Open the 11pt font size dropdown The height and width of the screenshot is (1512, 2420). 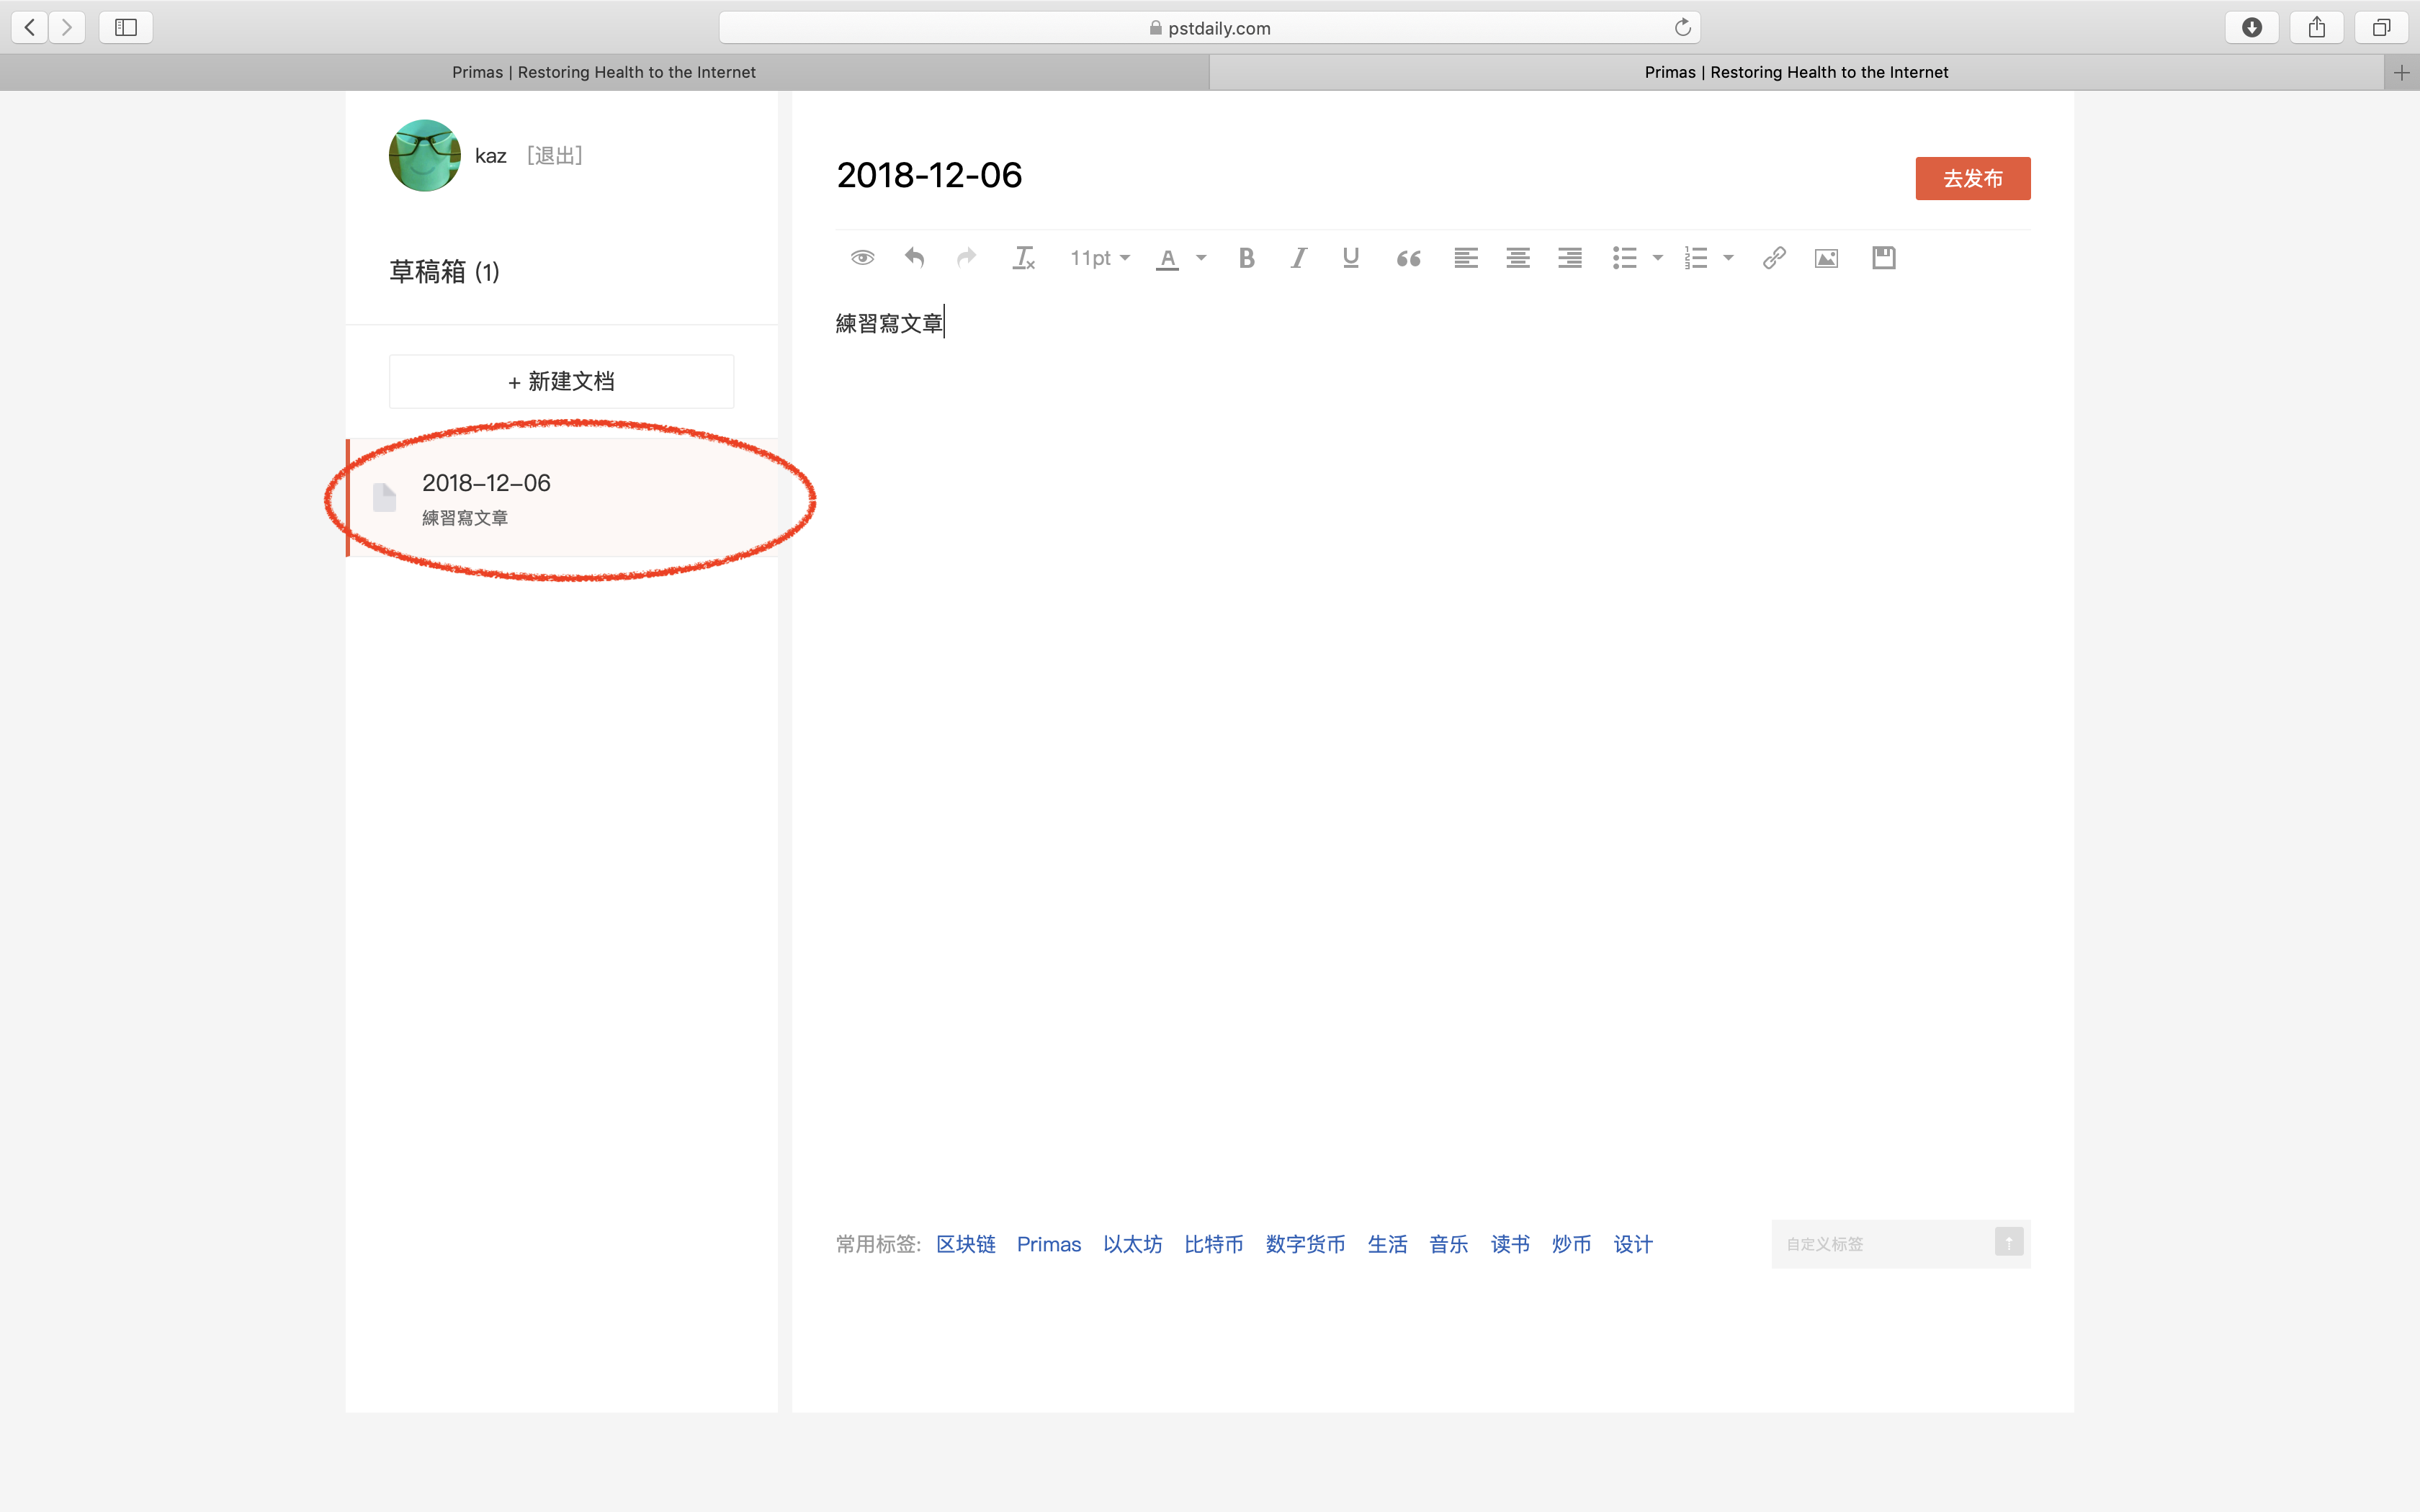click(1099, 258)
